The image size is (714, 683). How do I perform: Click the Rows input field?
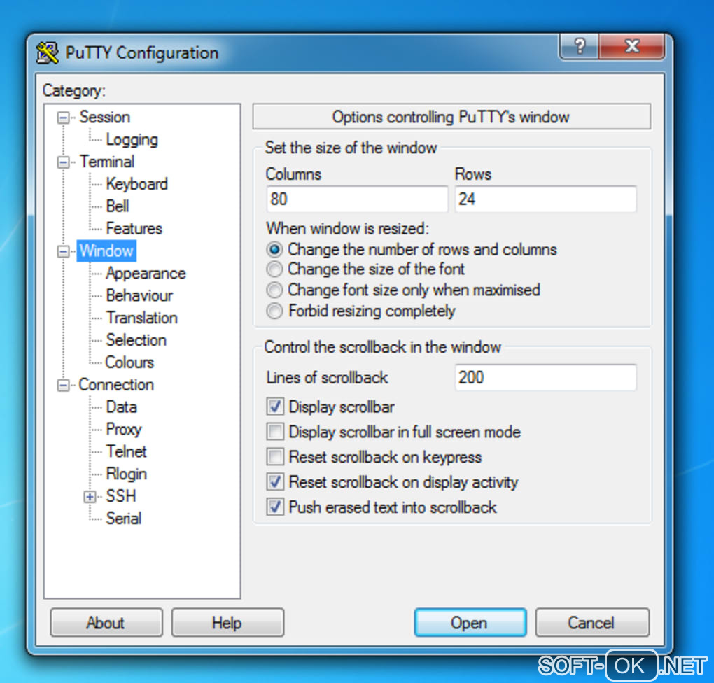pos(545,199)
